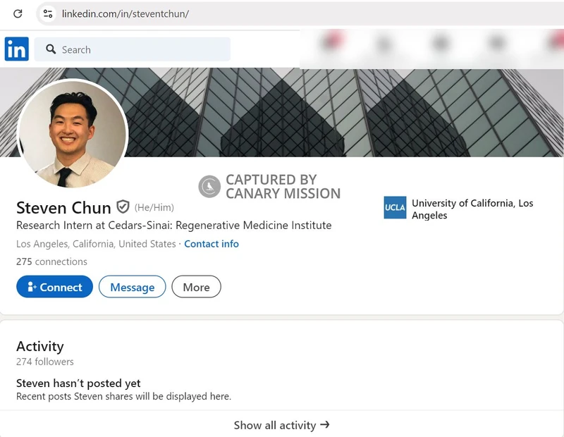Viewport: 564px width, 437px height.
Task: Click Steven's circular profile photo
Action: (71, 134)
